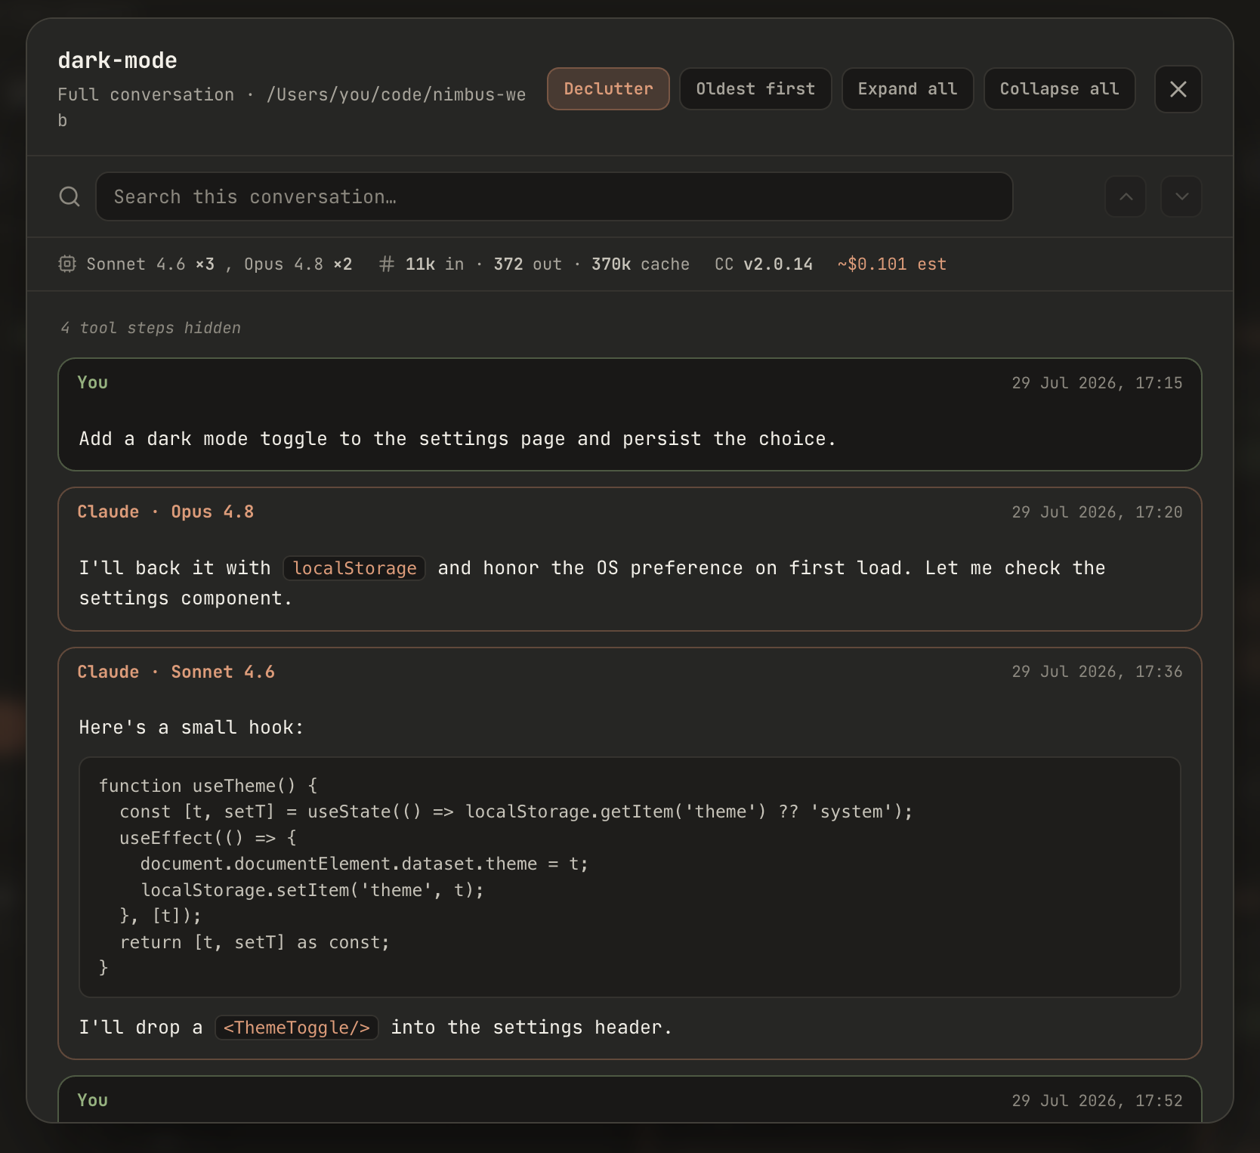The width and height of the screenshot is (1260, 1153).
Task: Click the Here's a small hook text
Action: click(x=191, y=728)
